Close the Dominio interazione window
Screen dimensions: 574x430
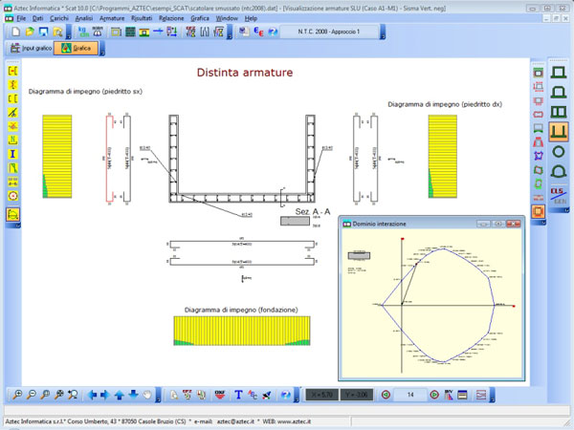tap(514, 224)
